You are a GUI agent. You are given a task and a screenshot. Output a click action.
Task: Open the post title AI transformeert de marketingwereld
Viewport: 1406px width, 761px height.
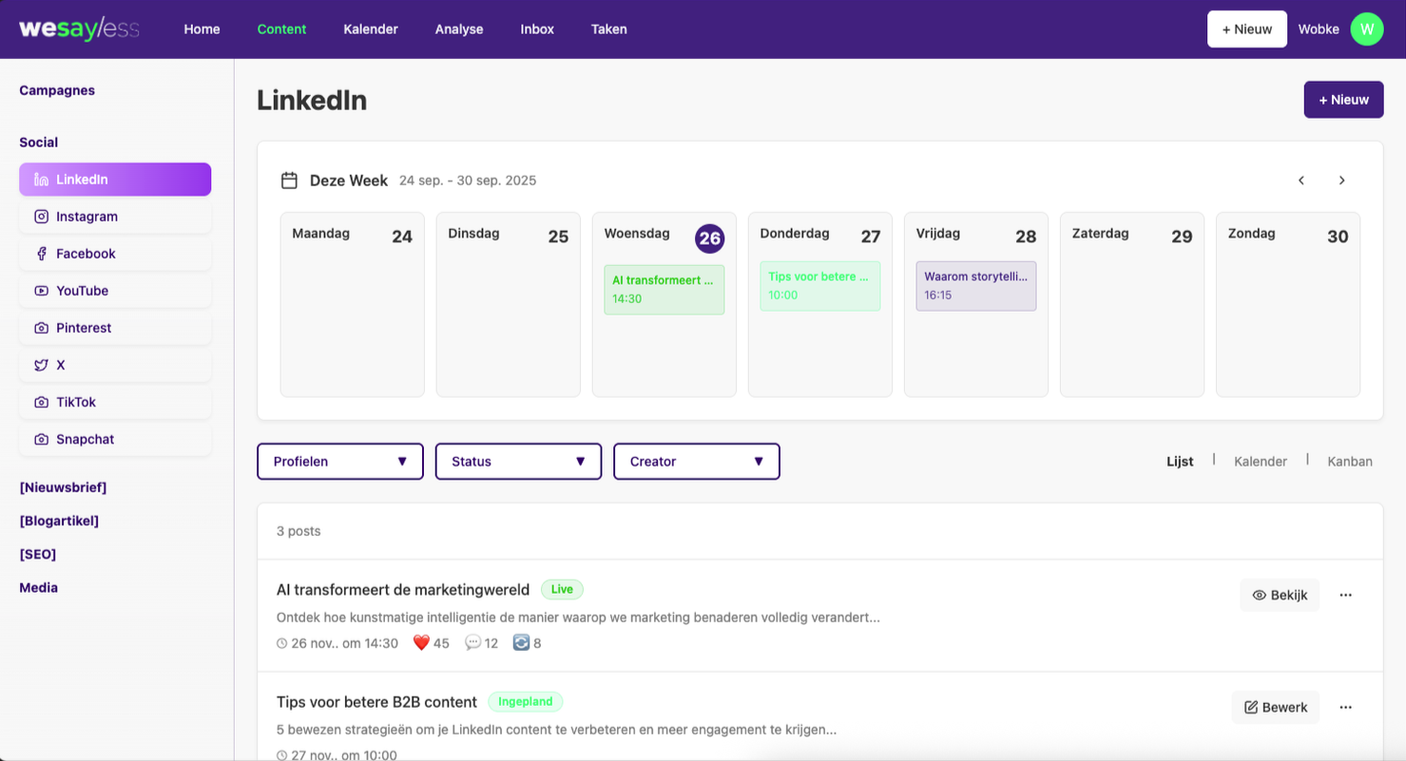tap(403, 590)
